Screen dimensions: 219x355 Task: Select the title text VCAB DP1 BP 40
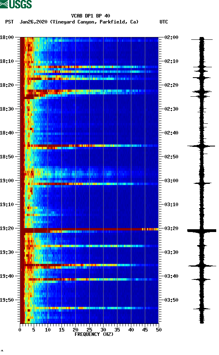click(90, 16)
